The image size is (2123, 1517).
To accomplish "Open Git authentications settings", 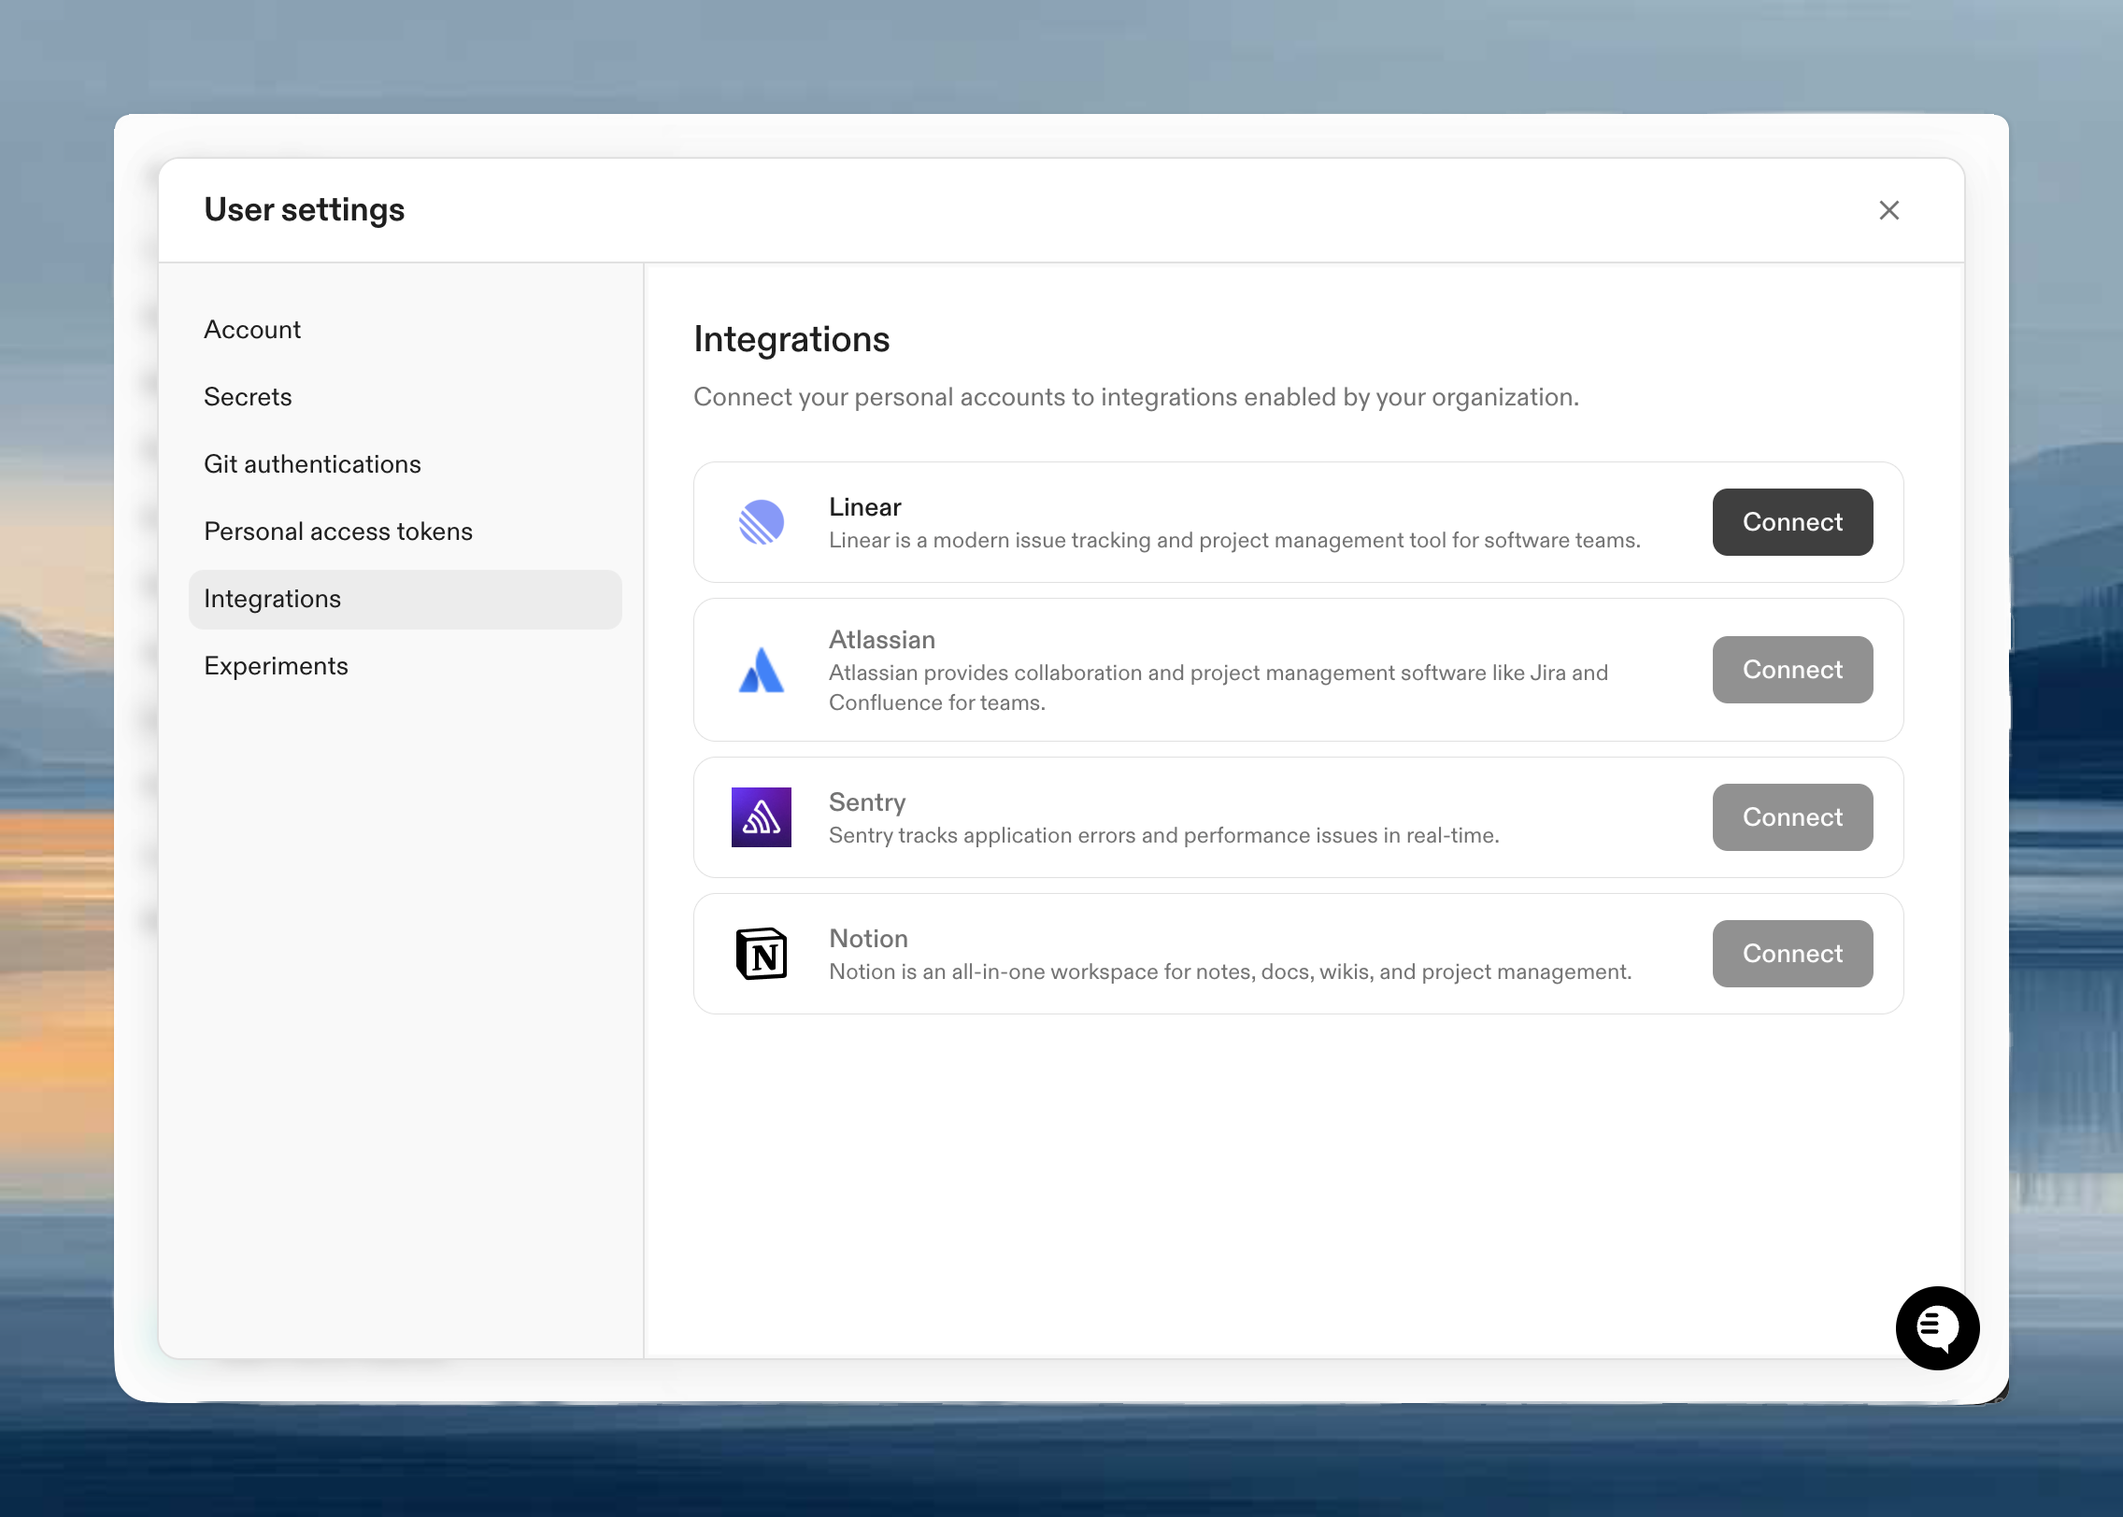I will pos(312,463).
